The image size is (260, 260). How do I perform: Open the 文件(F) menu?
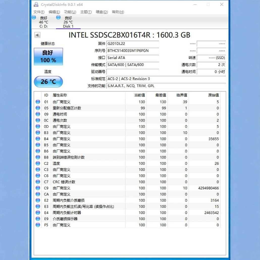click(x=39, y=12)
